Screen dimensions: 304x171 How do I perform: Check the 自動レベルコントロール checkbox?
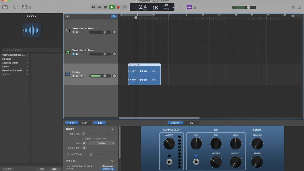coord(83,138)
